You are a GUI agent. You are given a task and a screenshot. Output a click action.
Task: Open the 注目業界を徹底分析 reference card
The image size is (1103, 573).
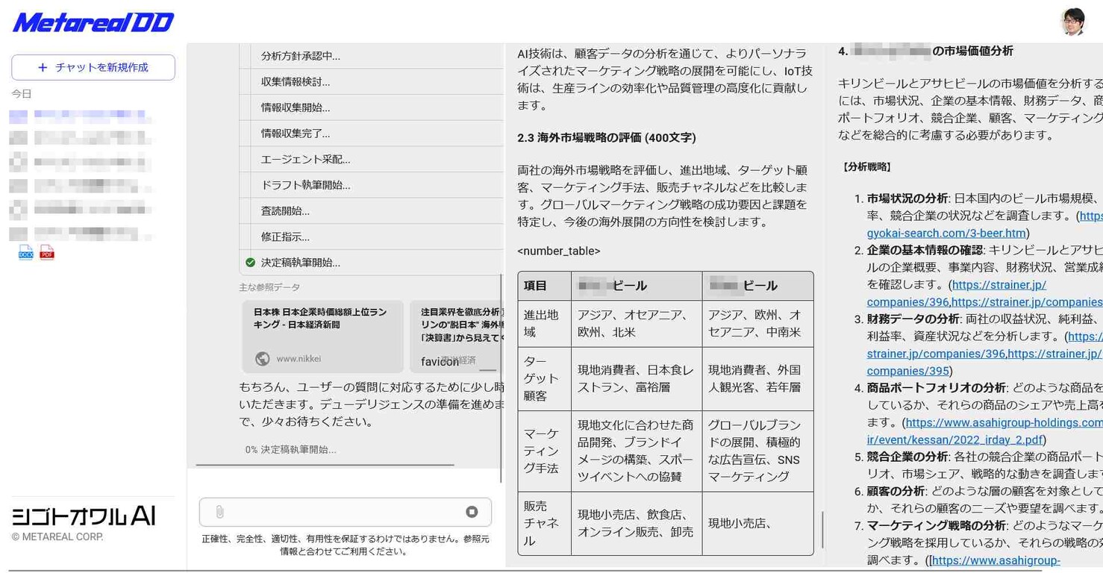[x=457, y=336]
